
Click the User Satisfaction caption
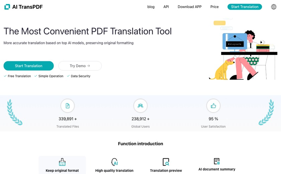coord(213,126)
